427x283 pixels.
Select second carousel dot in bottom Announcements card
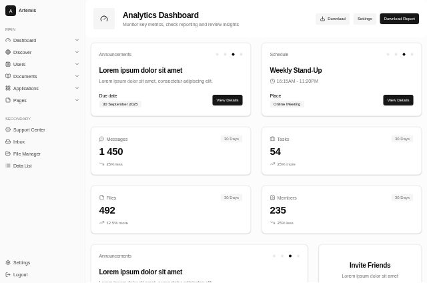click(282, 256)
